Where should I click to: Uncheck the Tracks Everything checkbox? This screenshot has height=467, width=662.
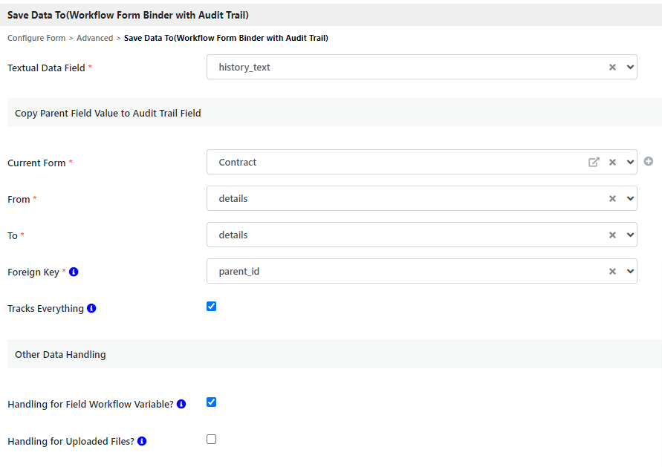coord(211,306)
